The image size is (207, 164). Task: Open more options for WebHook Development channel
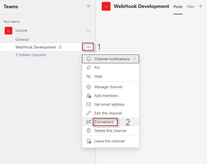(x=89, y=47)
